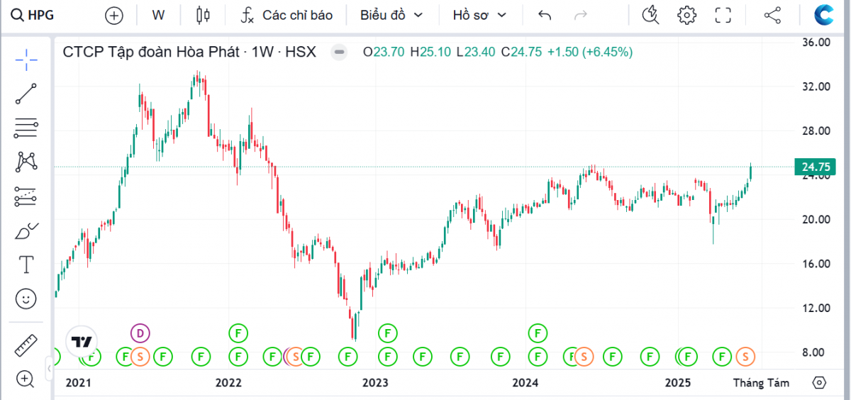
Task: Click the 24.75 current price label
Action: point(816,167)
